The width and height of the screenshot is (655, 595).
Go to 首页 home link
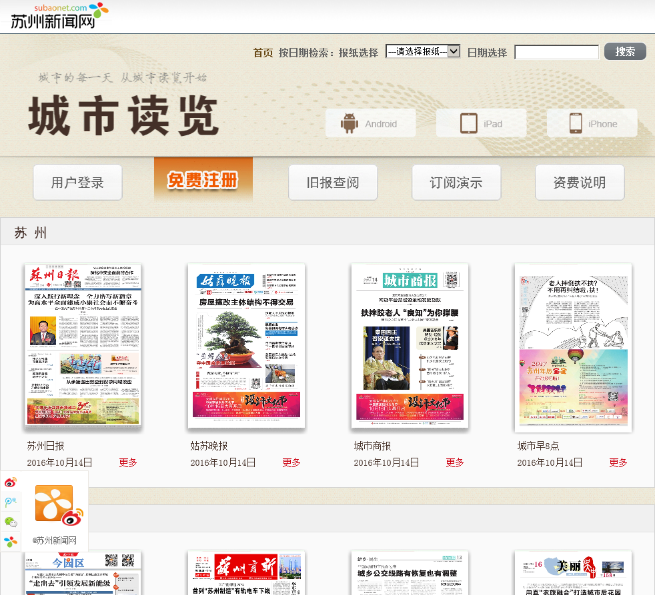tap(263, 53)
